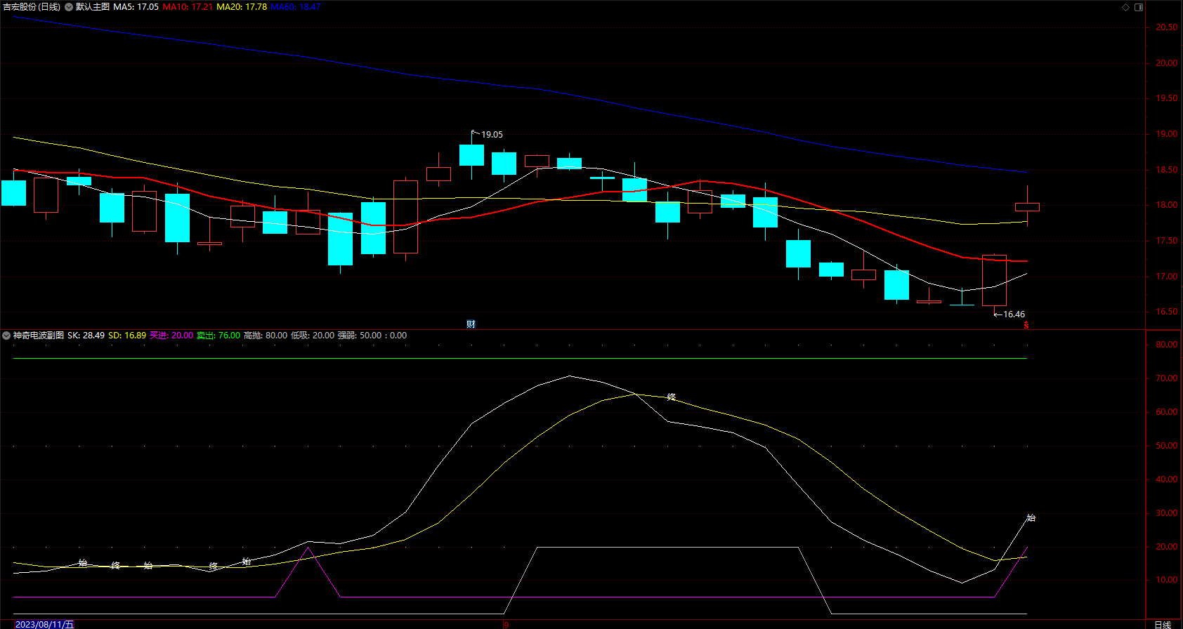The image size is (1183, 629).
Task: Open the 默认主图 indicator dropdown arrow
Action: (x=69, y=7)
